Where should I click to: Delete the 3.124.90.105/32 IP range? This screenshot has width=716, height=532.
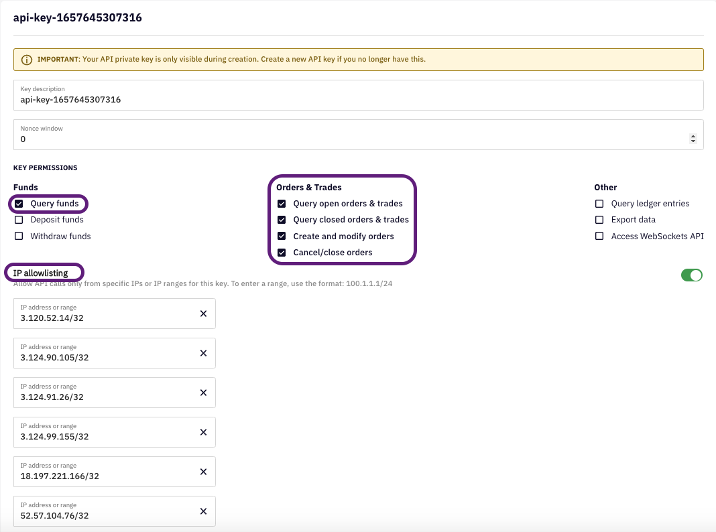[x=203, y=353]
